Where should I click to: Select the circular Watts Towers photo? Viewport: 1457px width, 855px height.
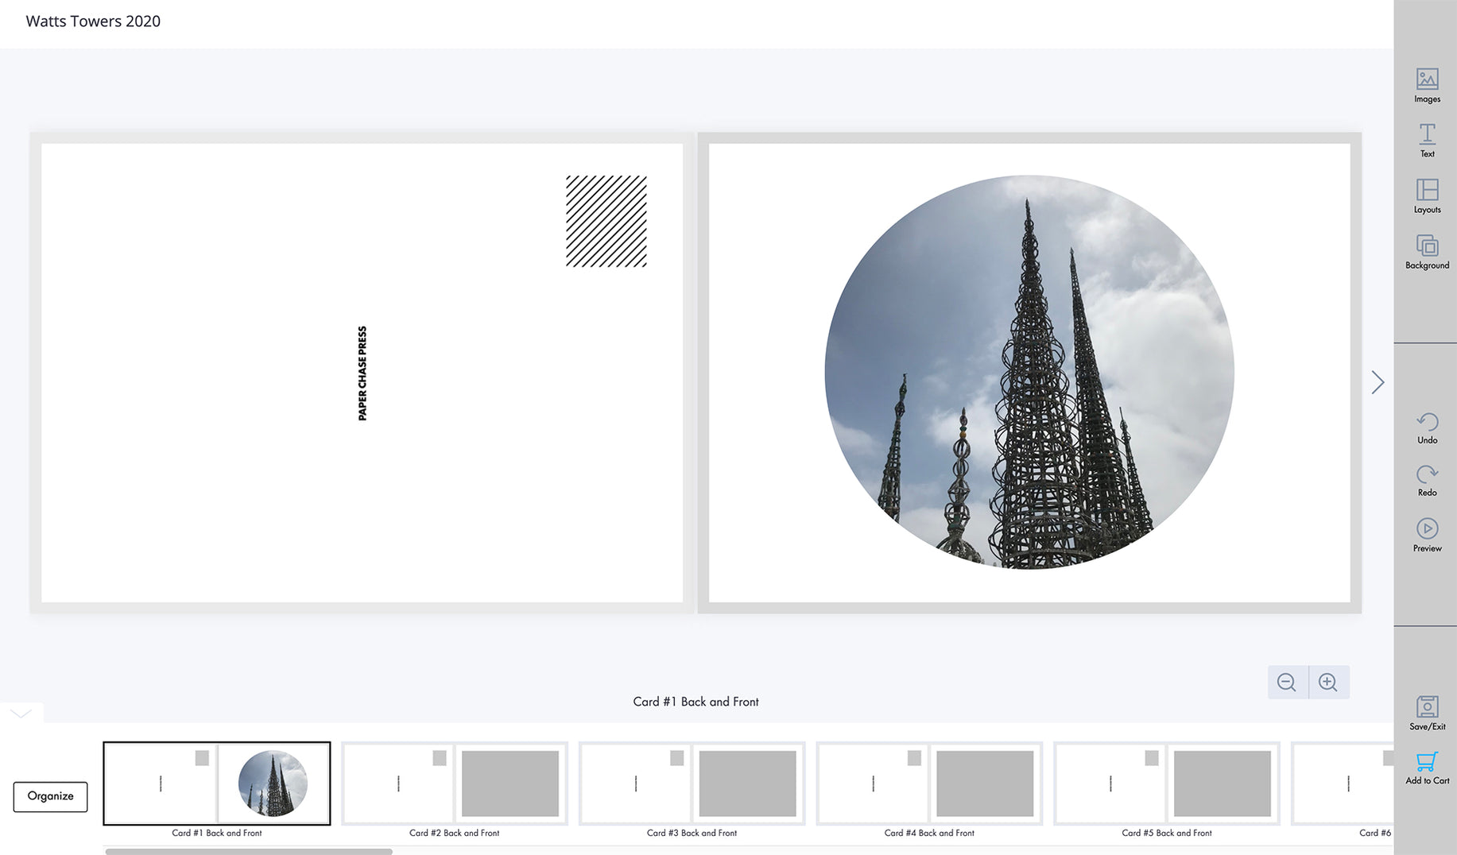(1029, 372)
